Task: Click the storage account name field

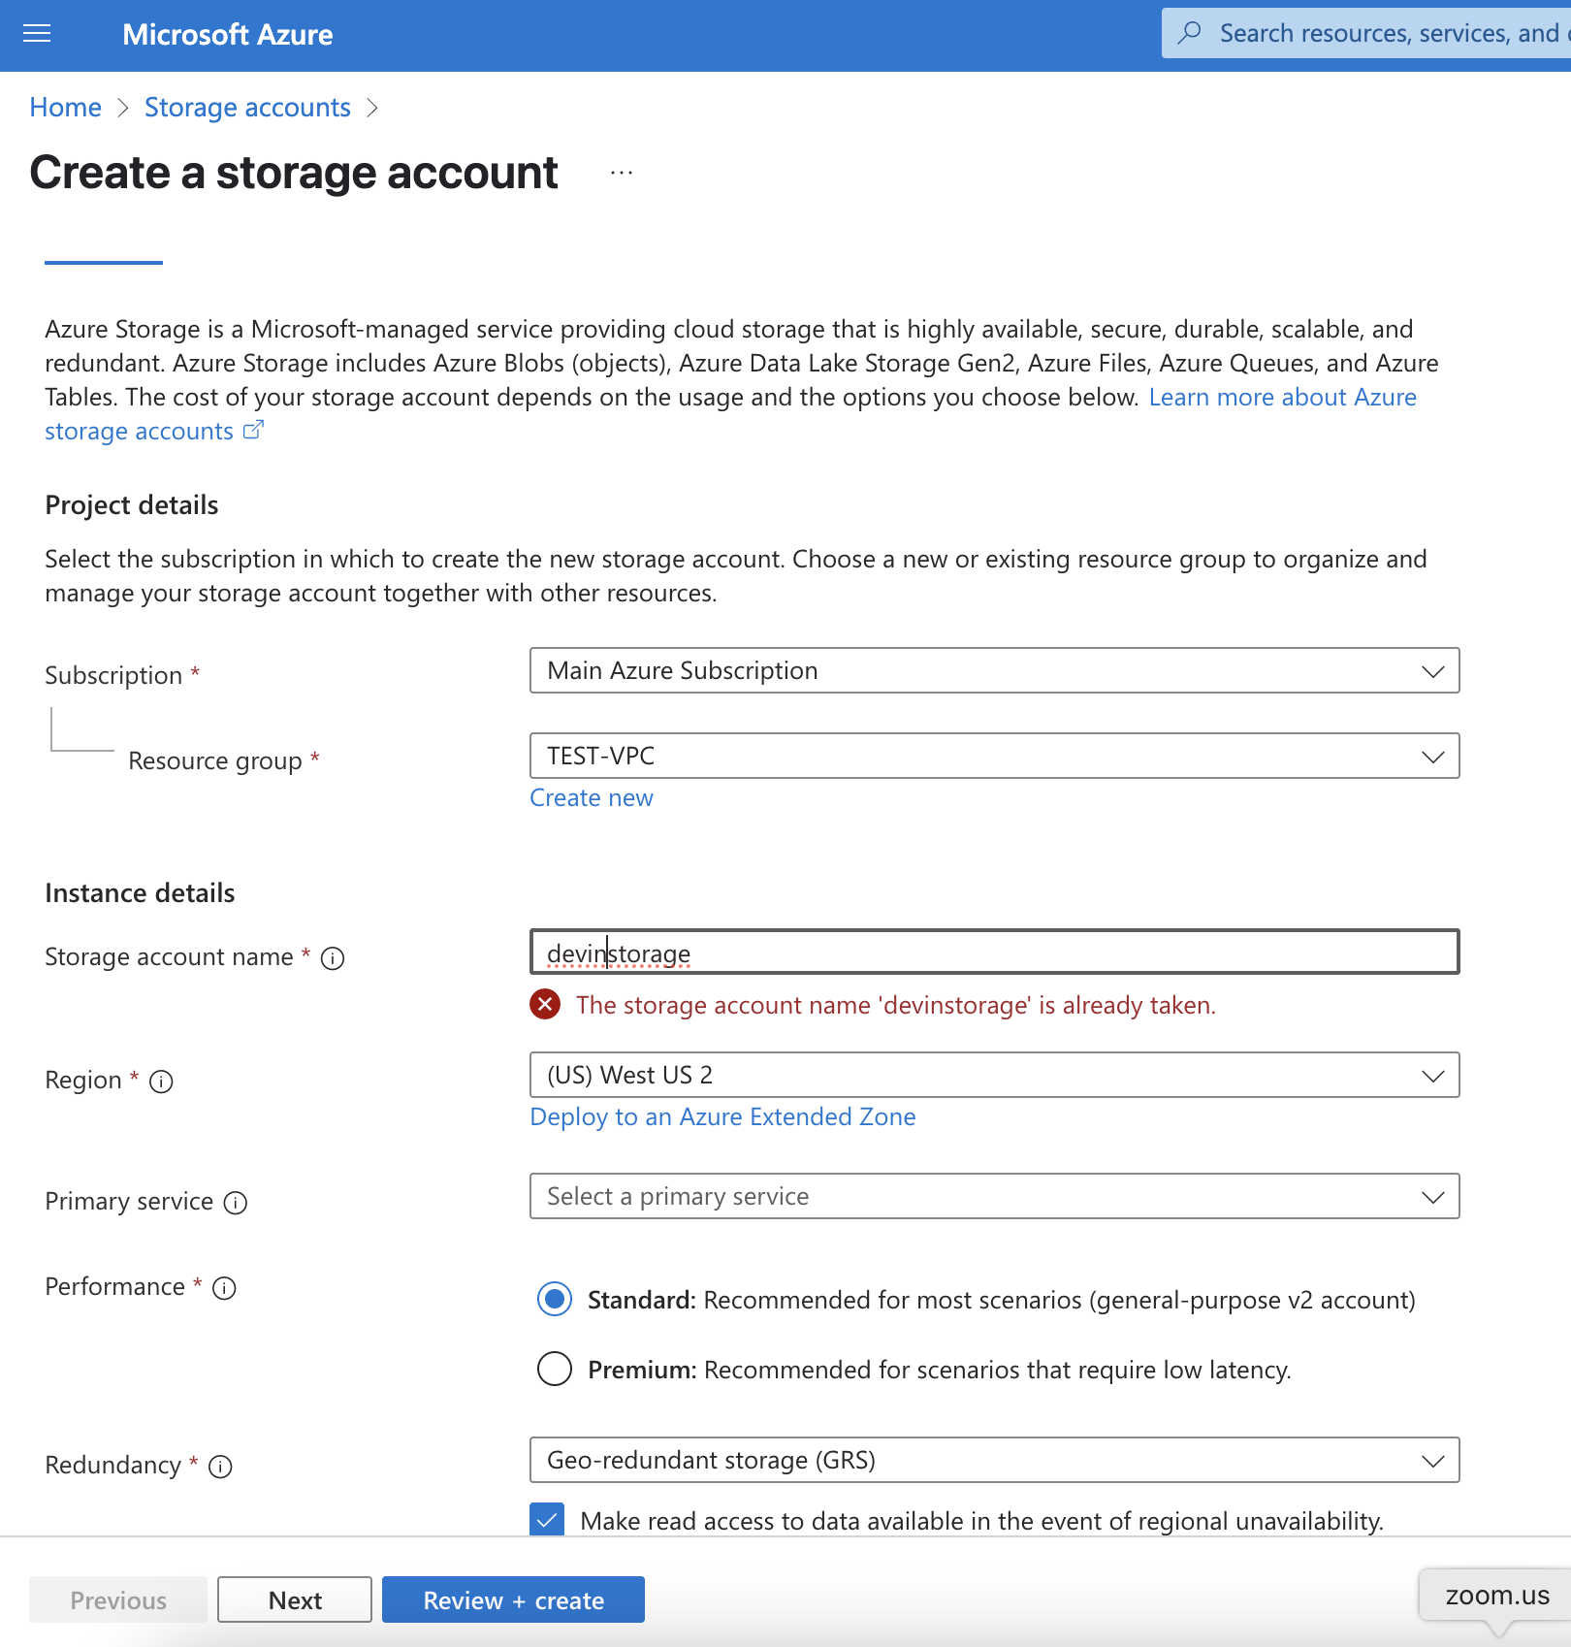Action: [994, 952]
